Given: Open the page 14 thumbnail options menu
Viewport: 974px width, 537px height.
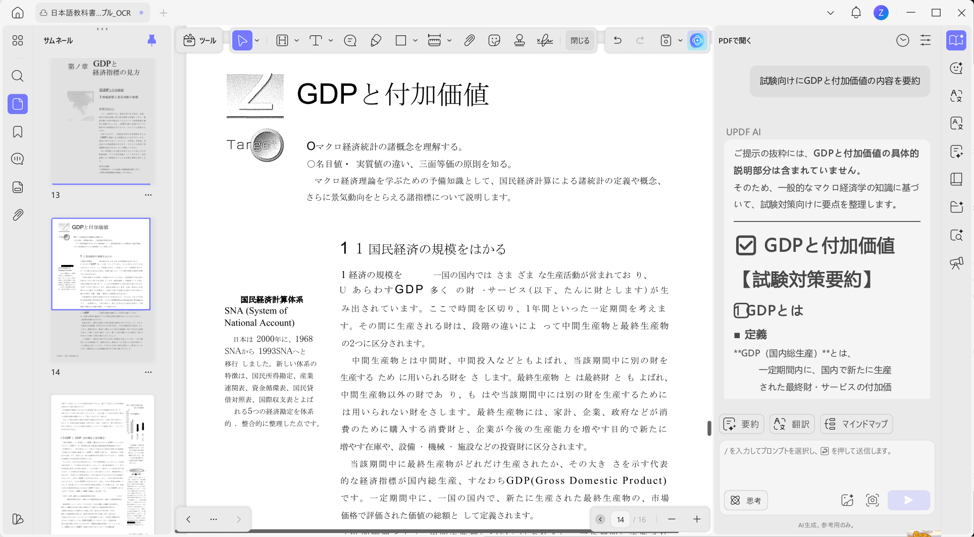Looking at the screenshot, I should pos(148,372).
